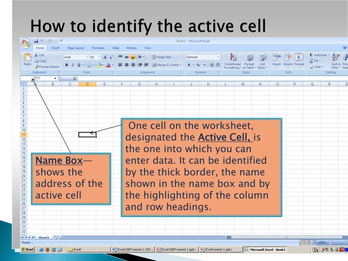The image size is (348, 261).
Task: Toggle Center horizontal alignment
Action: click(126, 65)
